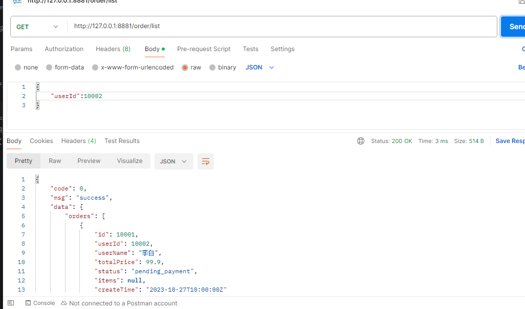525x309 pixels.
Task: Click the Time: 3 ms value
Action: click(x=433, y=141)
